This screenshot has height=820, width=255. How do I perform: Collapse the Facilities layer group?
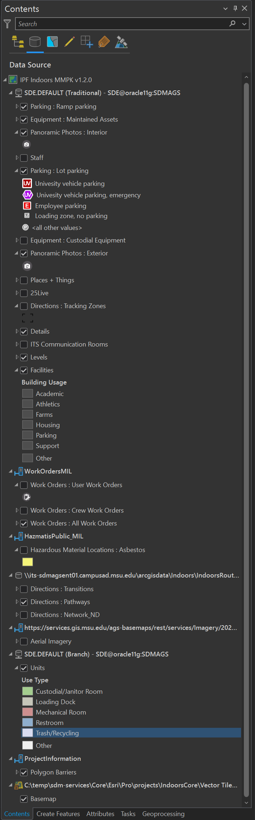(x=17, y=370)
